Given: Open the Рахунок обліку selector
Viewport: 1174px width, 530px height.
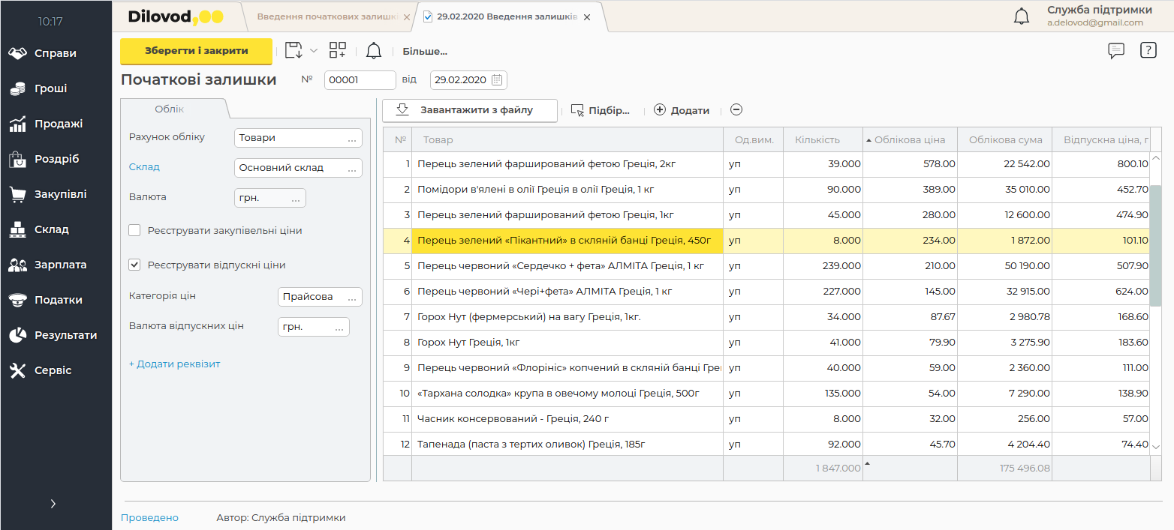Looking at the screenshot, I should click(x=351, y=139).
